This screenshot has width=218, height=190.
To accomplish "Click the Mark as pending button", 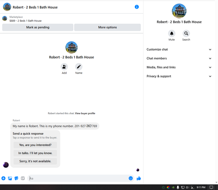I will pyautogui.click(x=37, y=27).
